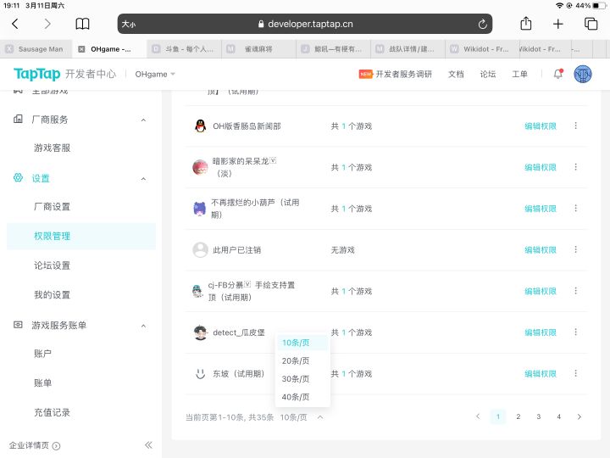
Task: Click the notification bell icon
Action: point(557,74)
